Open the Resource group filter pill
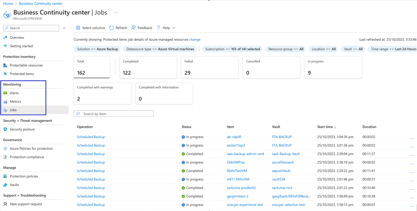The width and height of the screenshot is (417, 211). (286, 49)
